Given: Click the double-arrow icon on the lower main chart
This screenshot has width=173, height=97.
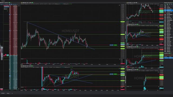Looking at the screenshot, I should click(119, 68).
